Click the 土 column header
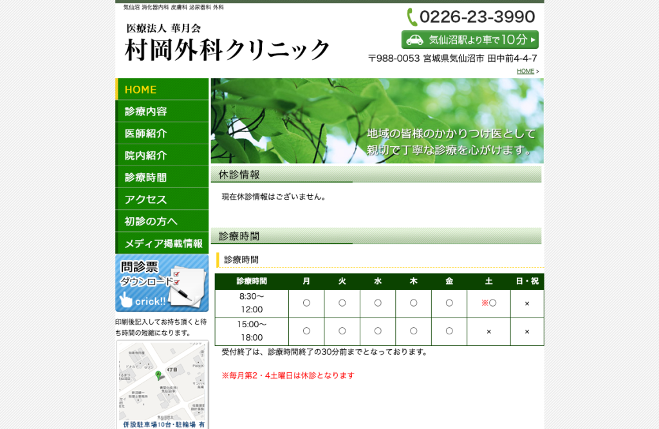Screen dimensions: 659x429 [489, 281]
